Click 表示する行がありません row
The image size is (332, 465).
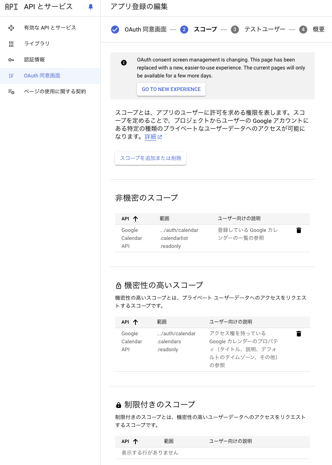[x=212, y=453]
